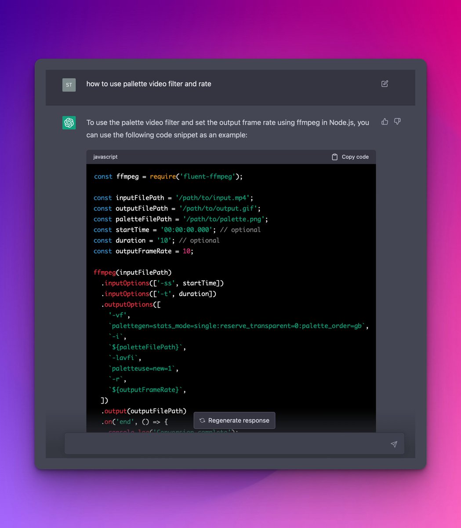Give the response a thumbs up
Viewport: 461px width, 528px height.
(385, 121)
